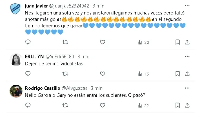Open more options for Rodrigo Castillo's tweet
Image resolution: width=201 pixels, height=113 pixels.
tap(187, 88)
